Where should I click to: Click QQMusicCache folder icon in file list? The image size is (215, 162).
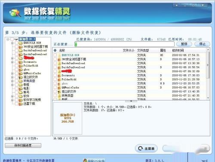pyautogui.click(x=59, y=88)
